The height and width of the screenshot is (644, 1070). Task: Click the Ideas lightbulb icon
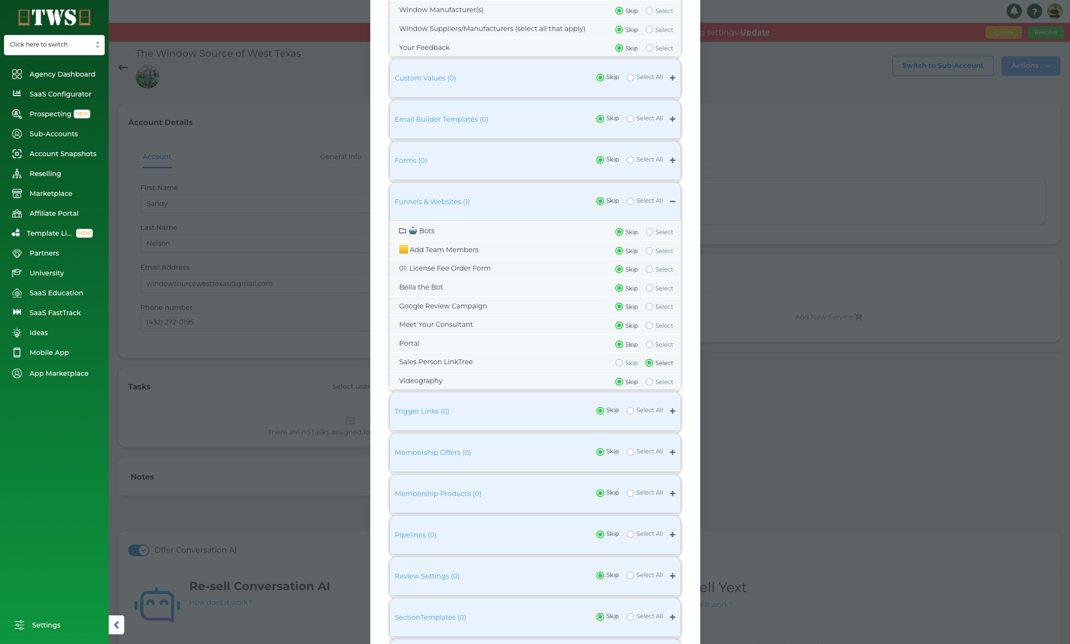pos(17,333)
